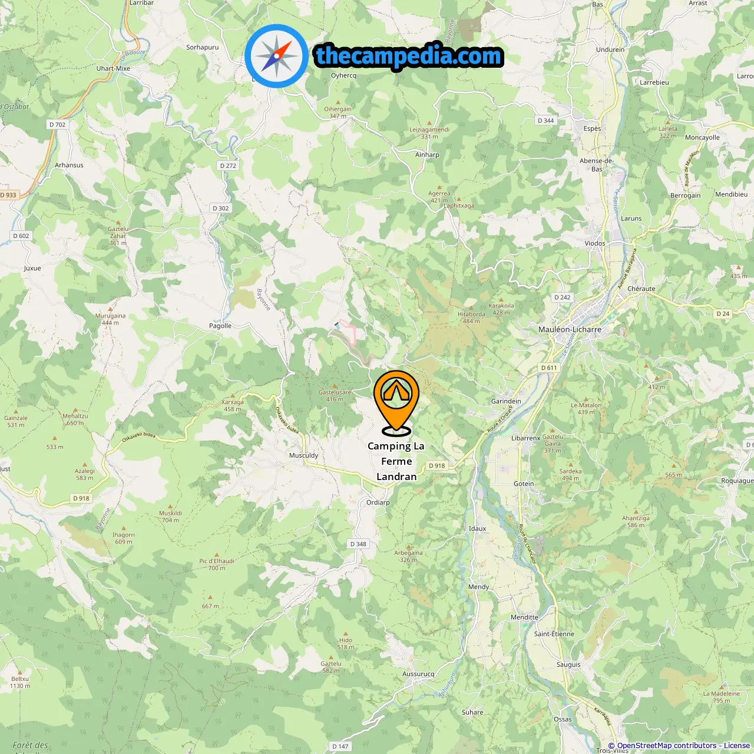Screen dimensions: 754x754
Task: Click the D 344 road shield
Action: coord(546,120)
